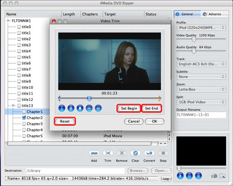This screenshot has height=186, width=233.
Task: Click the Remove X icon
Action: click(x=122, y=153)
